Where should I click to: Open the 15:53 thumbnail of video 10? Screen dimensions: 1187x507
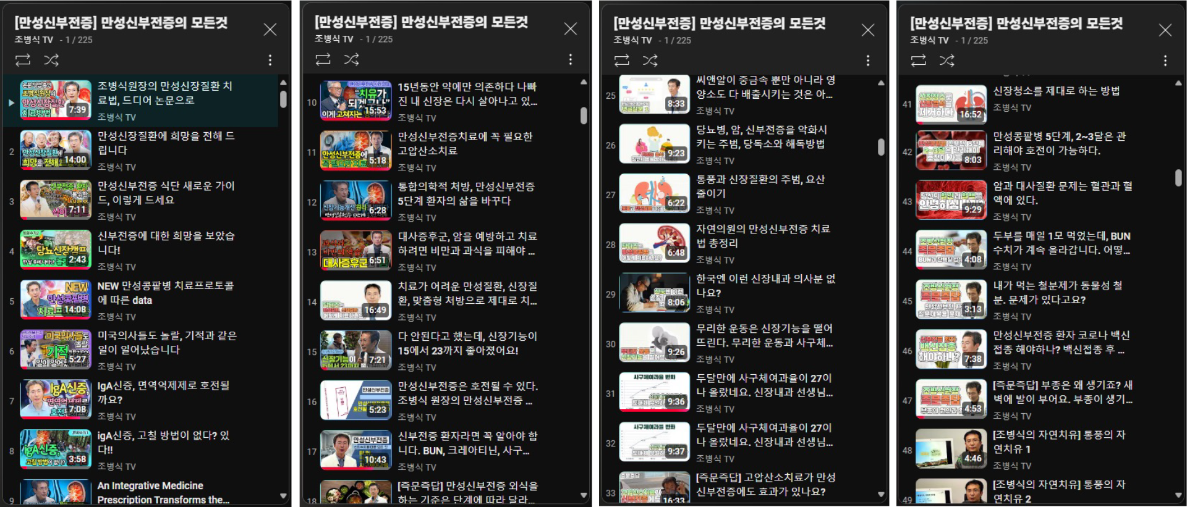pos(355,101)
